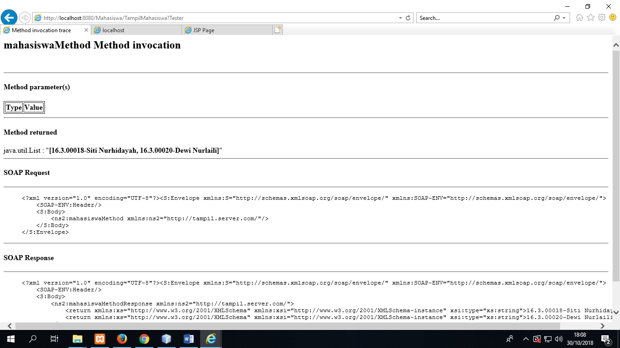Close the Method invocation trace tab
Image resolution: width=620 pixels, height=348 pixels.
pyautogui.click(x=86, y=30)
